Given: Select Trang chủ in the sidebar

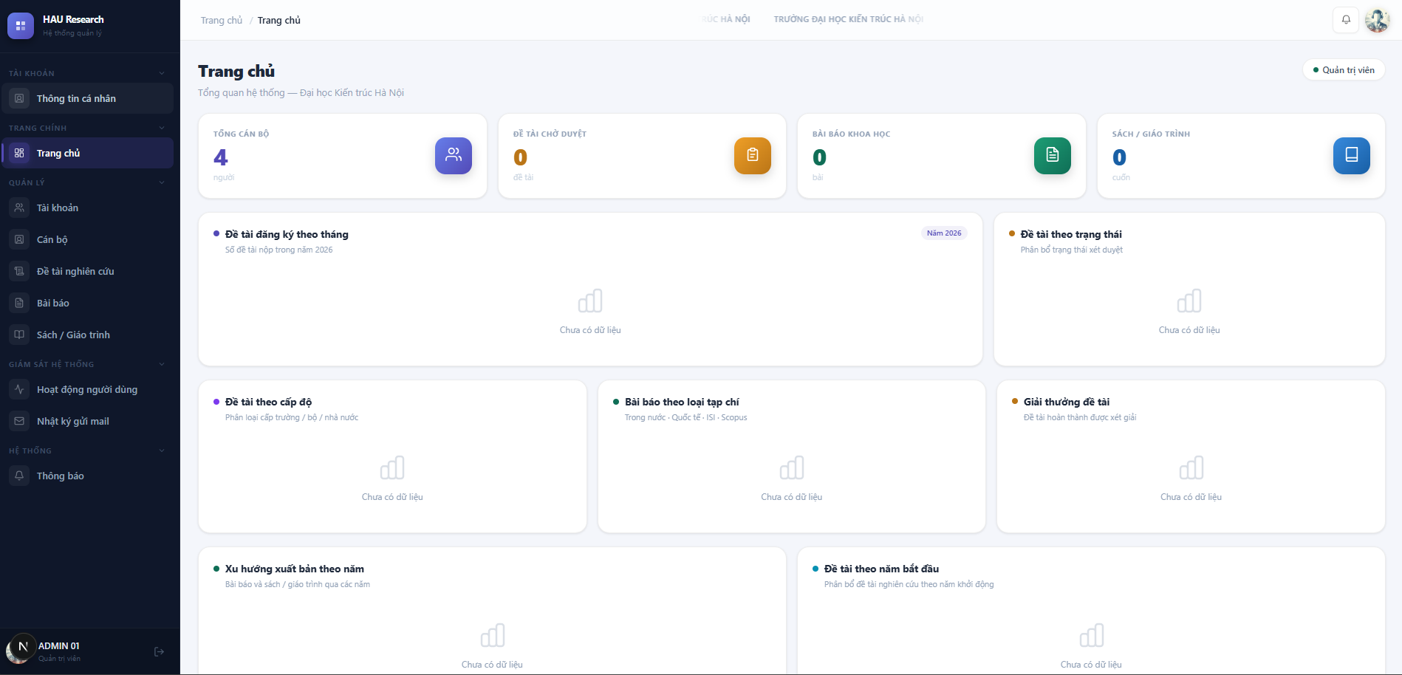Looking at the screenshot, I should pyautogui.click(x=88, y=153).
